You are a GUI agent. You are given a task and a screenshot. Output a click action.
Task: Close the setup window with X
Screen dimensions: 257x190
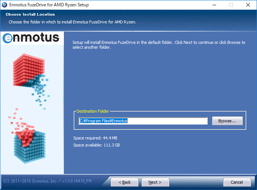[x=248, y=5]
